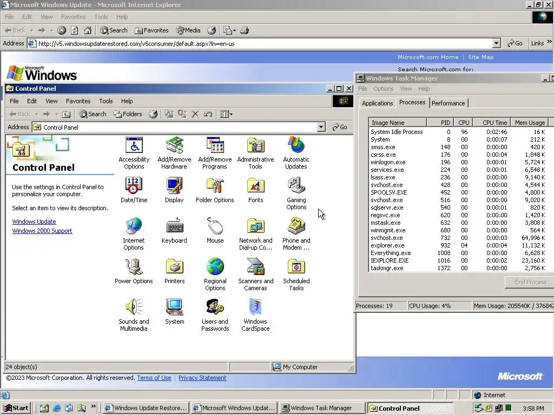
Task: Open the Regional Options icon
Action: (215, 275)
